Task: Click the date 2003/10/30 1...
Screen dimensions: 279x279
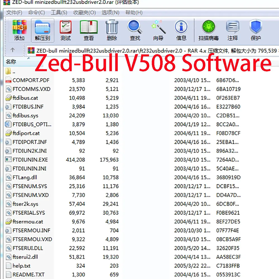Action: (192, 230)
